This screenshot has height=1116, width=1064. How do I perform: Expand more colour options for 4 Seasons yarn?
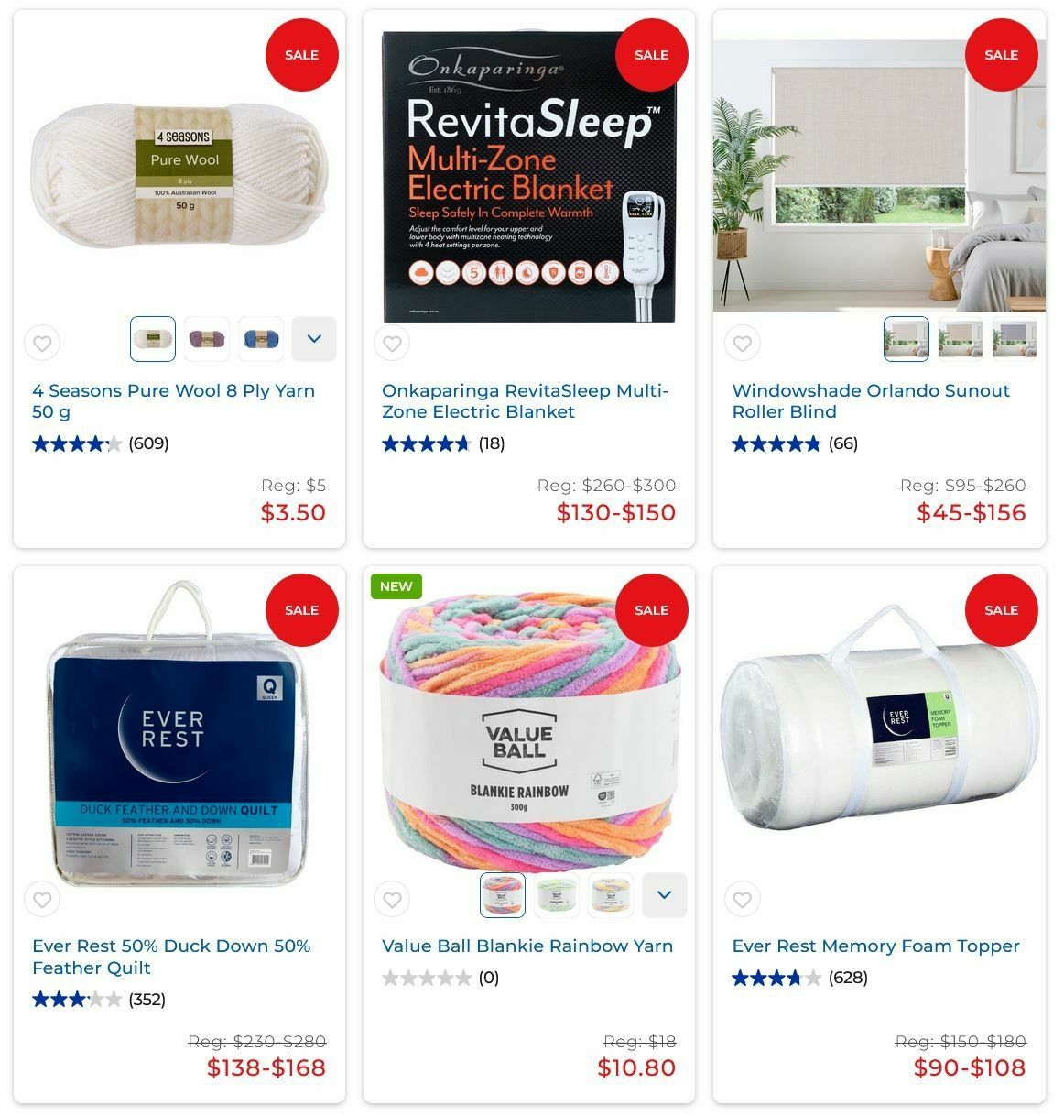point(314,339)
